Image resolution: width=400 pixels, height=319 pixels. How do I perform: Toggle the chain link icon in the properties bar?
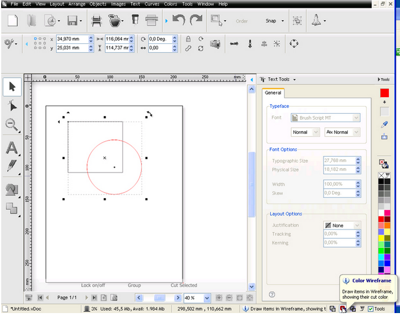point(188,48)
